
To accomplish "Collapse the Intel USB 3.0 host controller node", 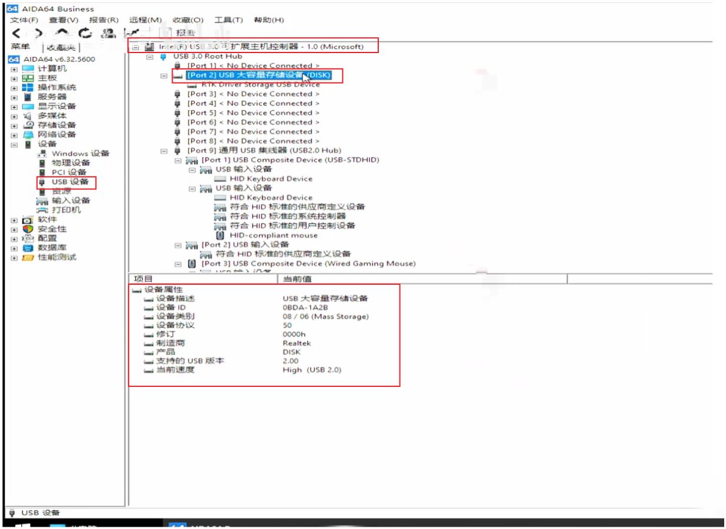I will tap(136, 47).
